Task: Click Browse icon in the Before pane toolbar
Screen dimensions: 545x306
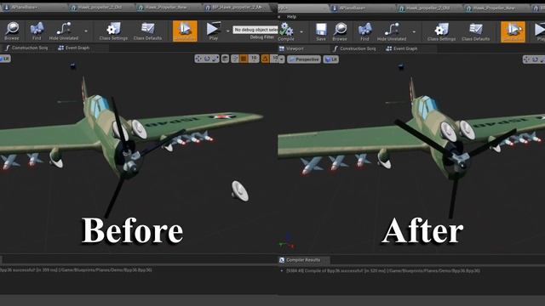Action: (x=12, y=31)
